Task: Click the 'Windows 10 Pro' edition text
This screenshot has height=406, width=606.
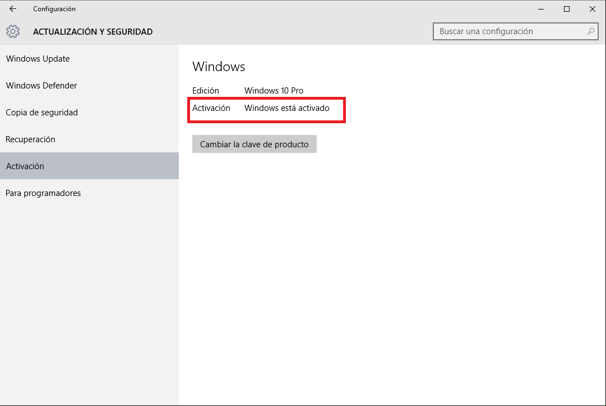Action: click(274, 91)
